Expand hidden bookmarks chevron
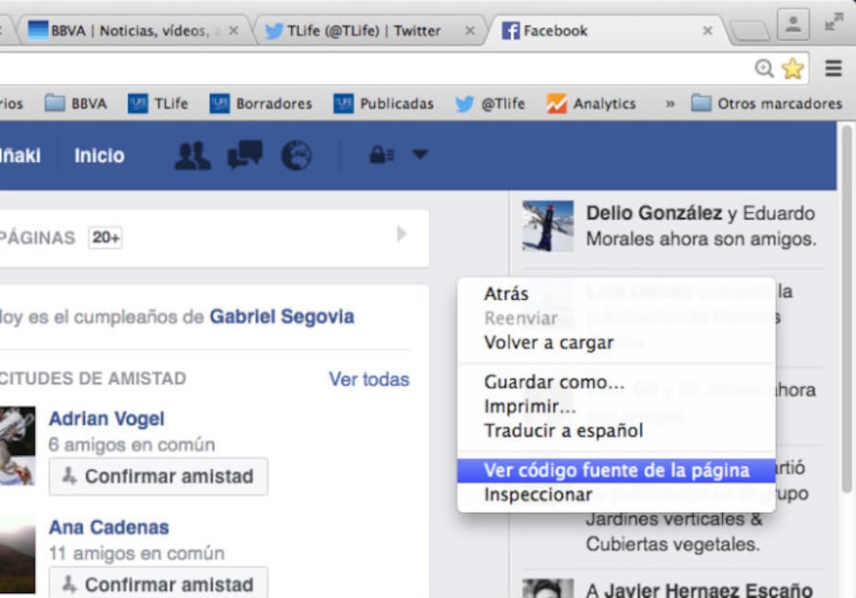The image size is (856, 598). pos(670,104)
